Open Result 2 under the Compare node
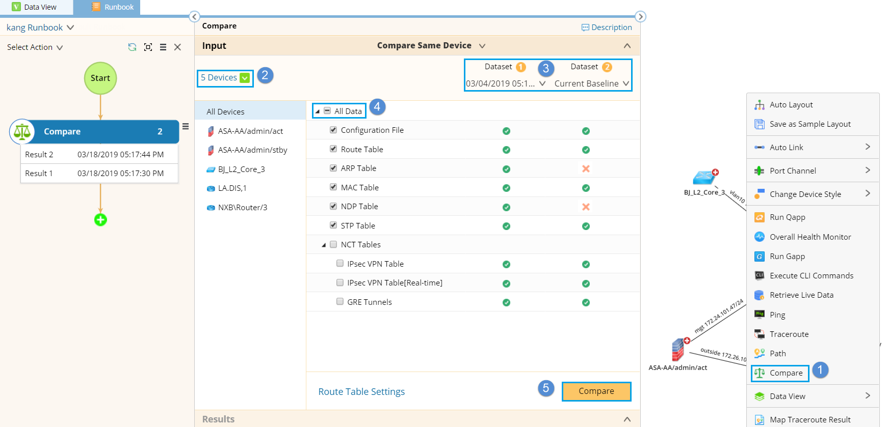This screenshot has height=427, width=888. [x=99, y=155]
